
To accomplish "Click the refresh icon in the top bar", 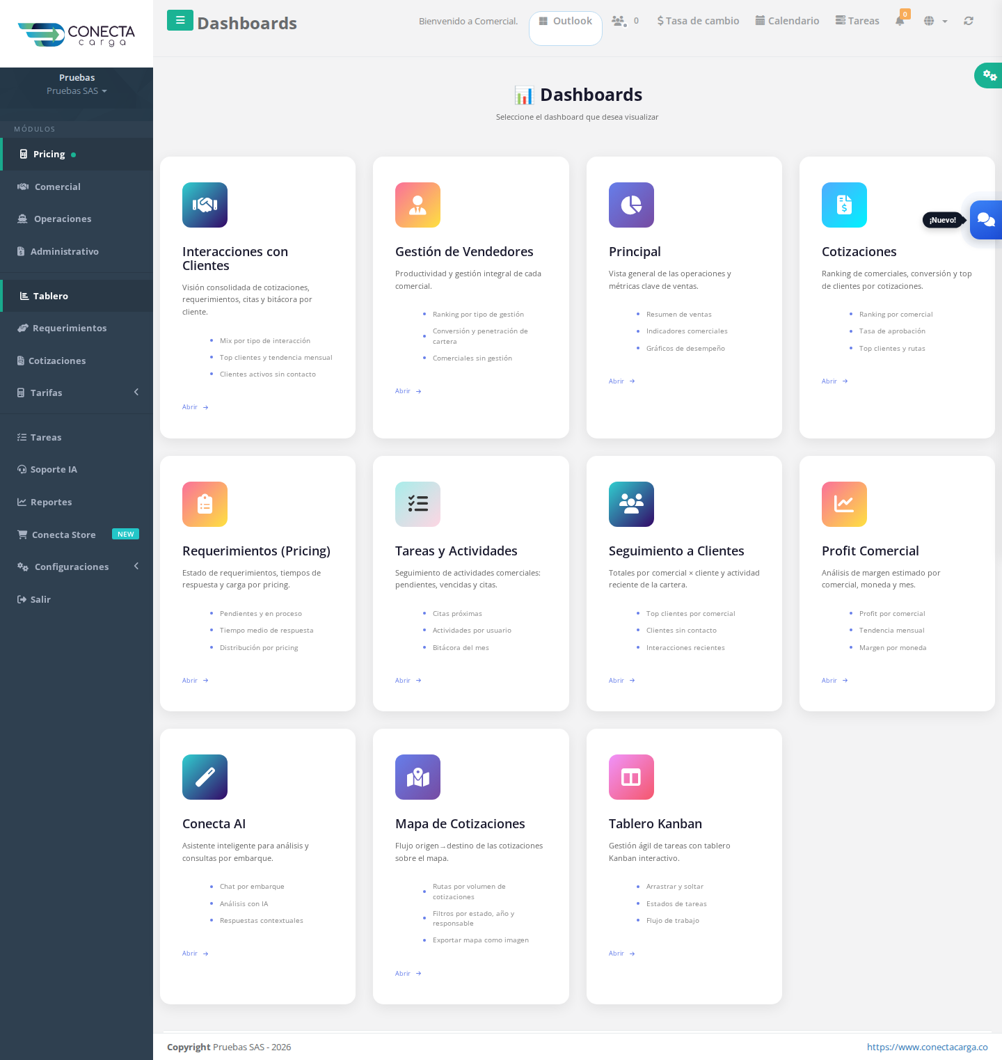I will click(968, 21).
